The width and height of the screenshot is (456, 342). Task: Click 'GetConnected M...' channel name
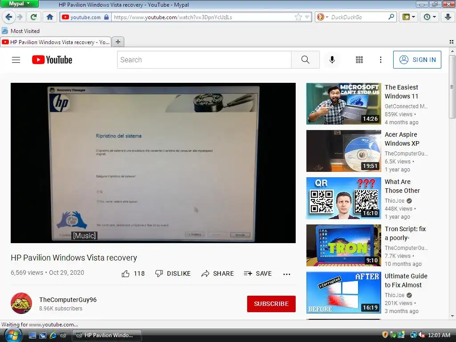[406, 106]
